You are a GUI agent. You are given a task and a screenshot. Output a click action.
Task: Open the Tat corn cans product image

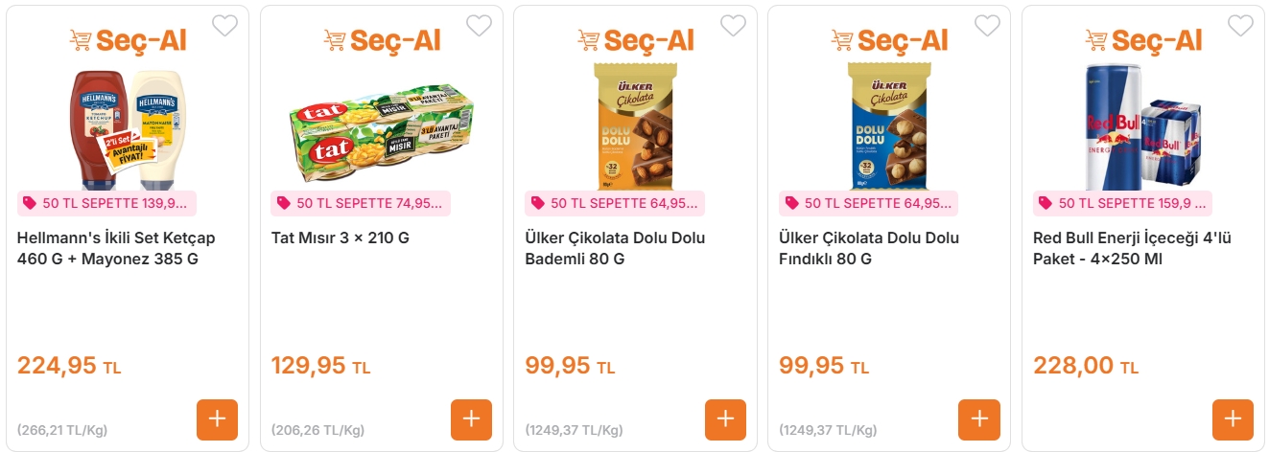(x=382, y=127)
